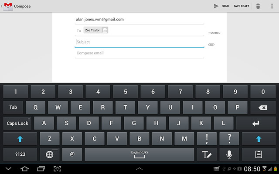
Task: Tap the M letter key
Action: pos(184,139)
